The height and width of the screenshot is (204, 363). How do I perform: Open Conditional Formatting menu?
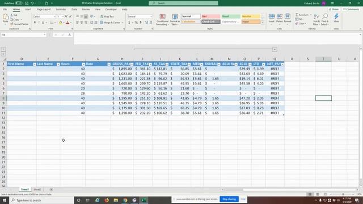(162, 19)
